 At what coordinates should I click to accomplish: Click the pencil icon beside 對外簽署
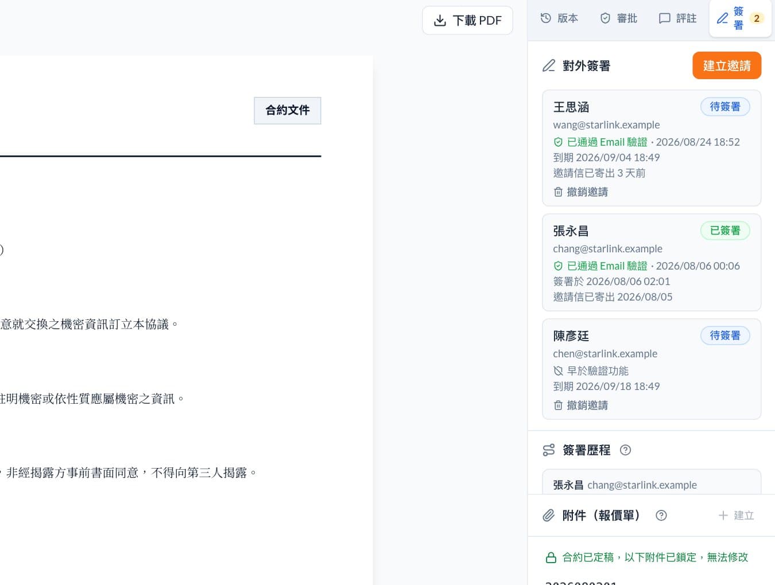click(549, 65)
